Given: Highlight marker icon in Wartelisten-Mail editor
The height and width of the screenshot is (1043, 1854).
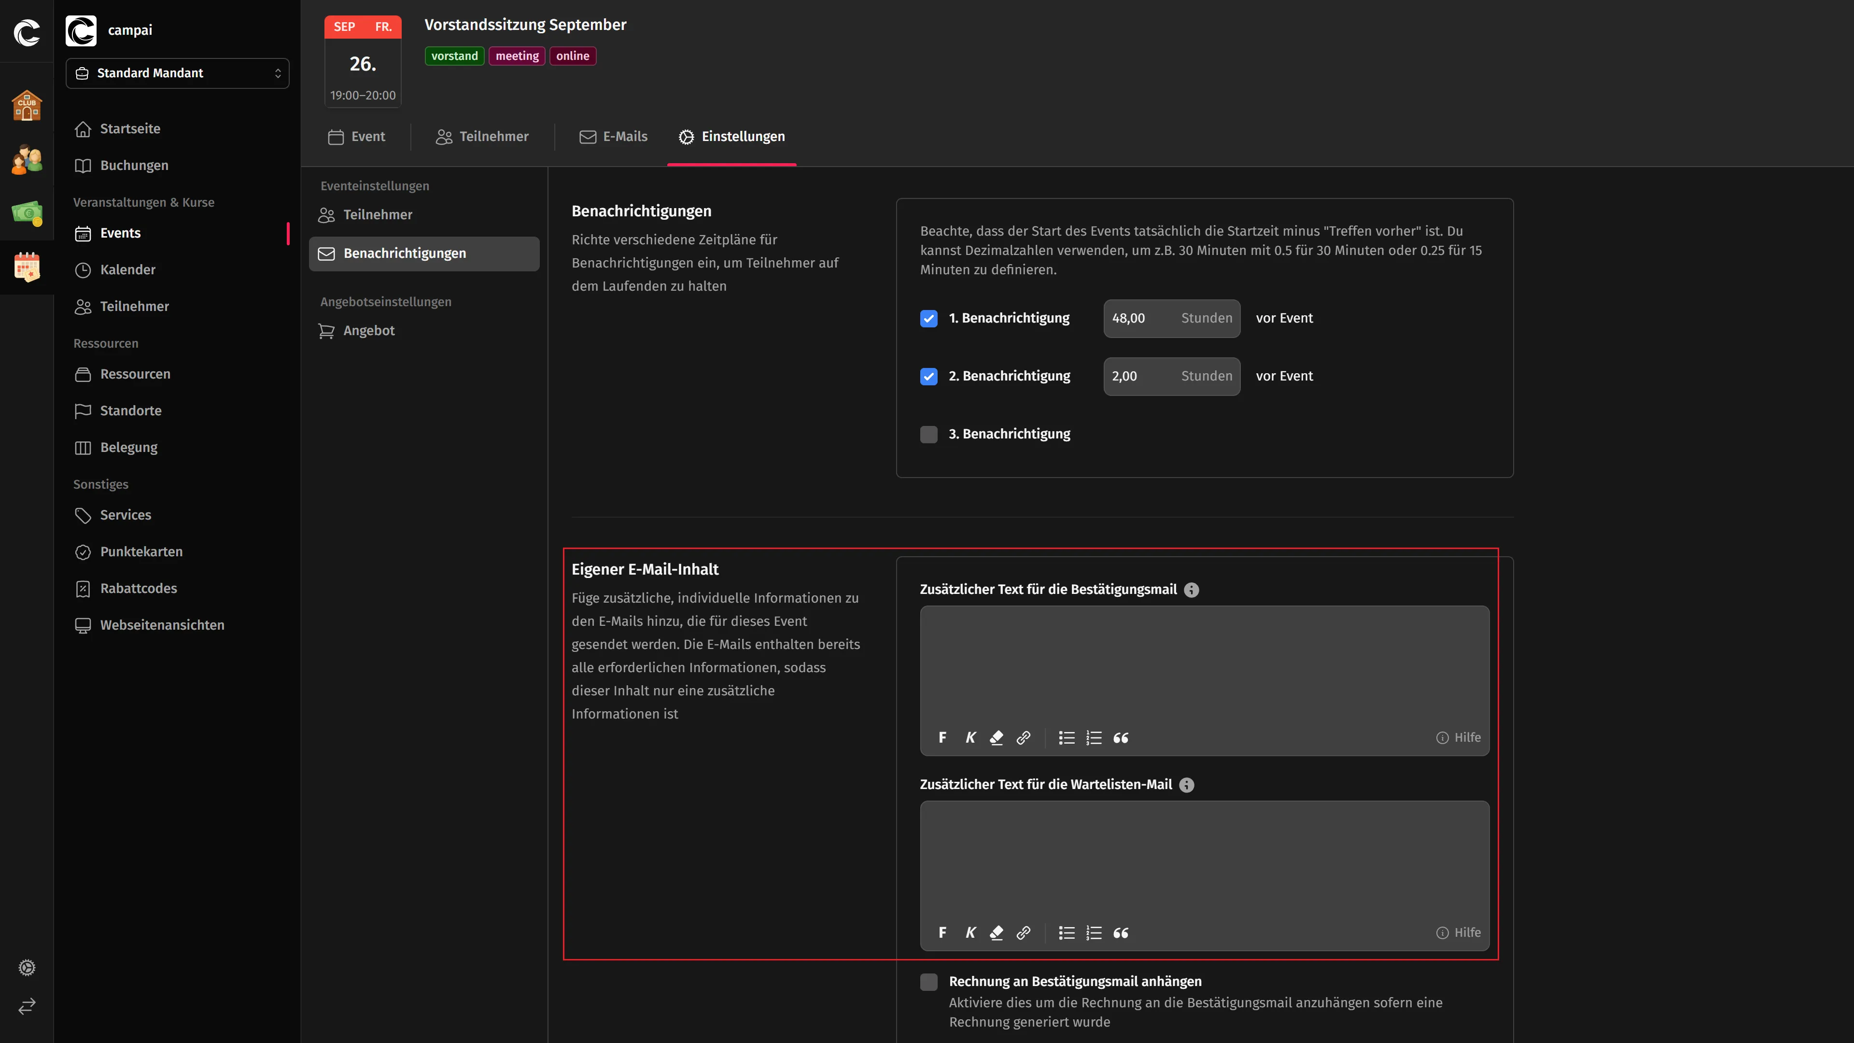Looking at the screenshot, I should click(x=997, y=933).
